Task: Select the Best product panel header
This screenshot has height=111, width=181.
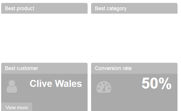Action: [44, 8]
